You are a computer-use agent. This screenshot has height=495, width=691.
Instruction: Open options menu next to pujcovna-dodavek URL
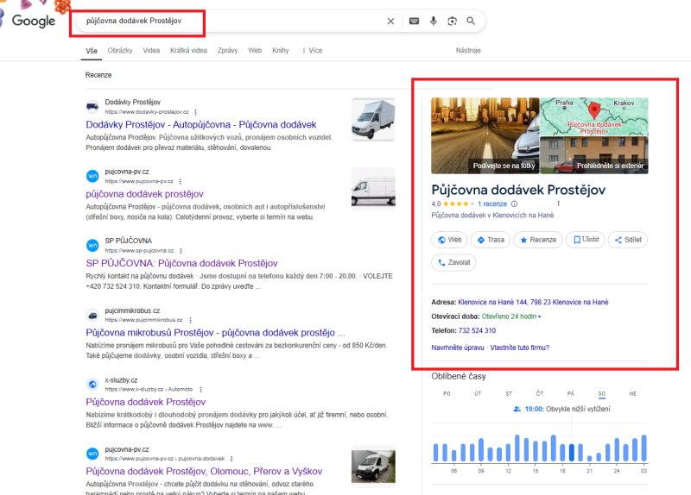(x=231, y=459)
